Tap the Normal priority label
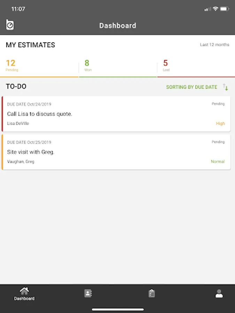The width and height of the screenshot is (235, 313). (x=218, y=162)
